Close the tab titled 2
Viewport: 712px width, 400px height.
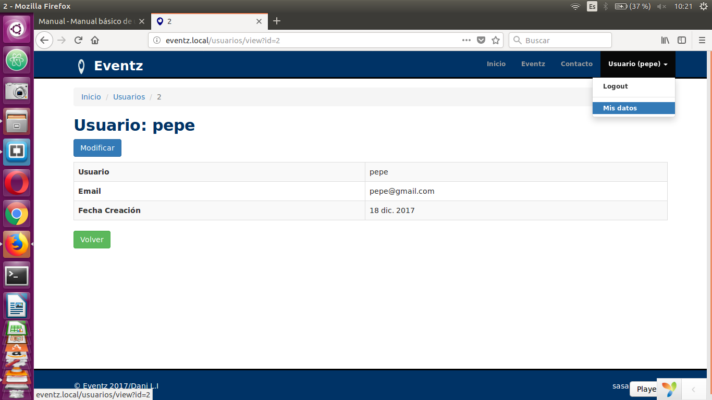[259, 21]
